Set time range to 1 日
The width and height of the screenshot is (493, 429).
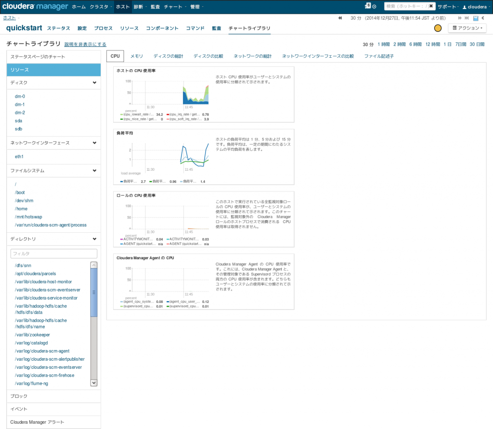447,45
